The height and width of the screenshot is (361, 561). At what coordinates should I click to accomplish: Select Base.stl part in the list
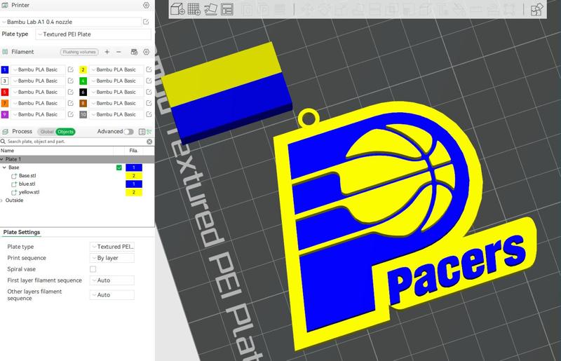click(27, 176)
